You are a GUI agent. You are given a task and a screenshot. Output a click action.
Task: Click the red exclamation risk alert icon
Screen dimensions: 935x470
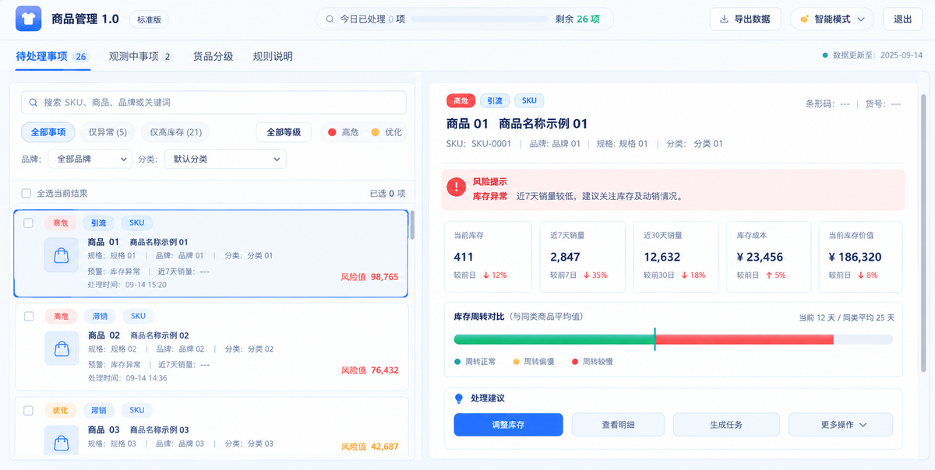(457, 188)
